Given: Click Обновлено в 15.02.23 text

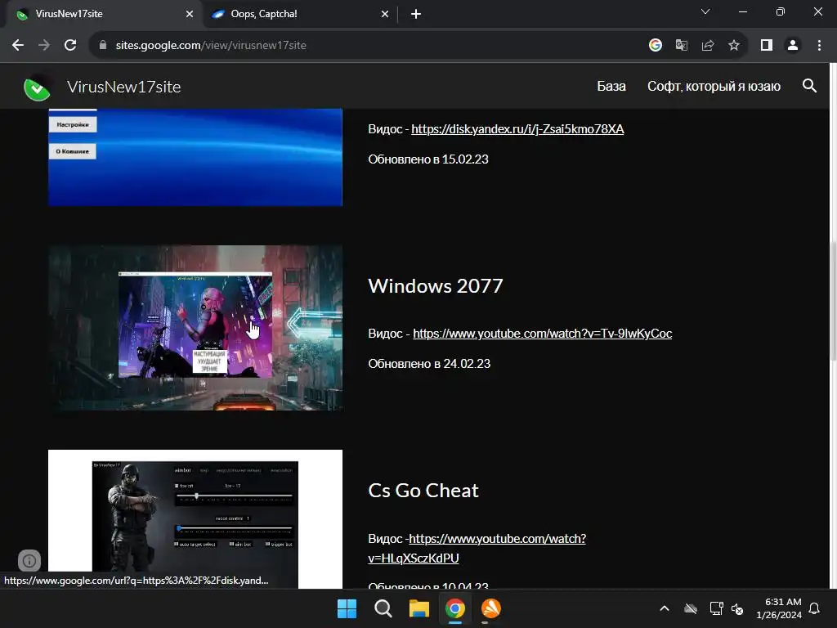Looking at the screenshot, I should click(x=428, y=159).
